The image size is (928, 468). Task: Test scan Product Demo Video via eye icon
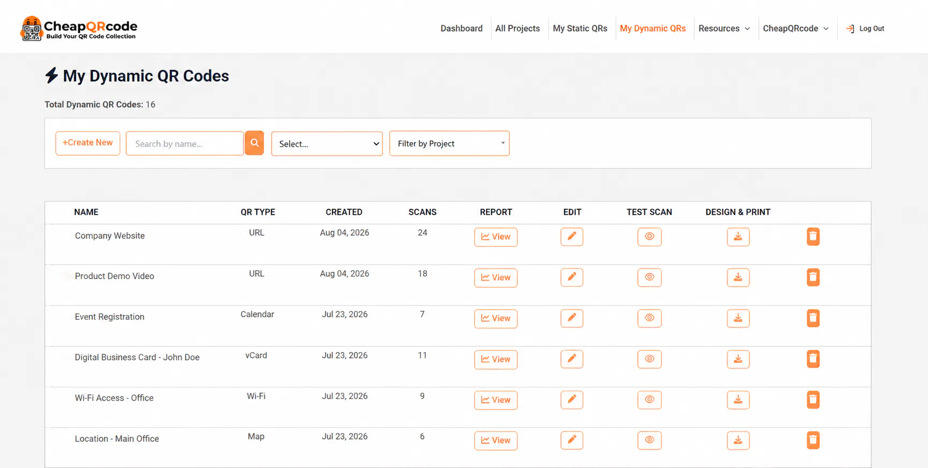[650, 277]
